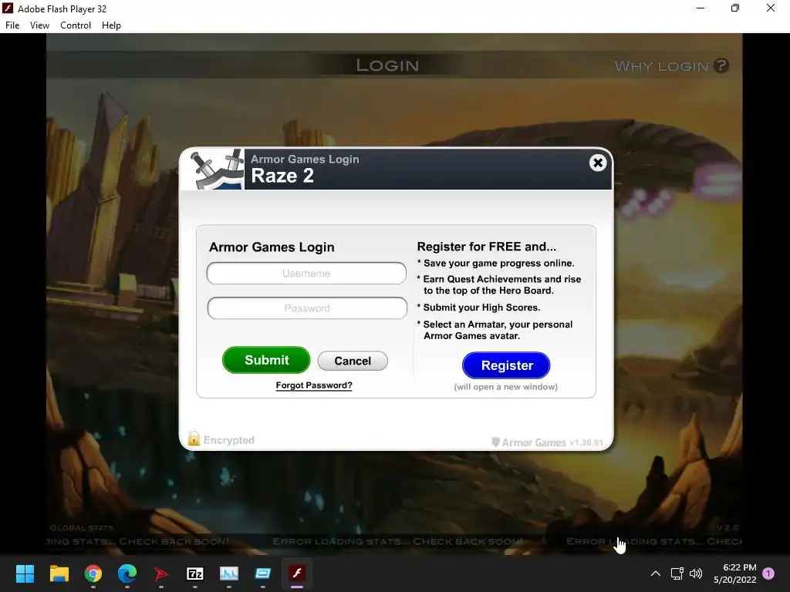Viewport: 790px width, 592px height.
Task: Click the '(will open a new window)' note
Action: (x=506, y=387)
